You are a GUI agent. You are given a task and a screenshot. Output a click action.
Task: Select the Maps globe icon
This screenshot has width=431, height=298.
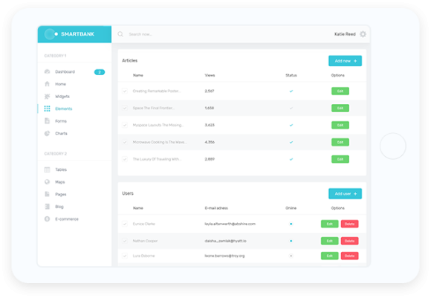coord(48,182)
